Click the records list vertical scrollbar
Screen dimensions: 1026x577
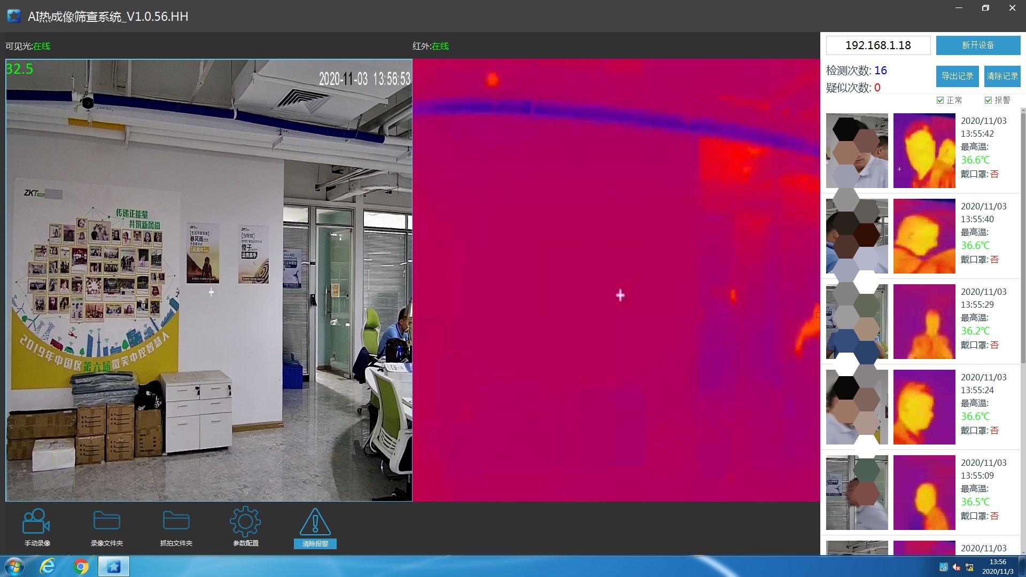pos(1023,238)
